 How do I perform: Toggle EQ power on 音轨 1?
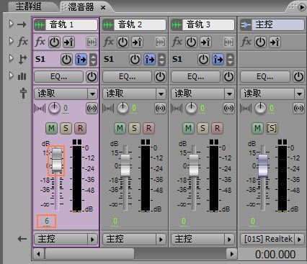(92, 77)
